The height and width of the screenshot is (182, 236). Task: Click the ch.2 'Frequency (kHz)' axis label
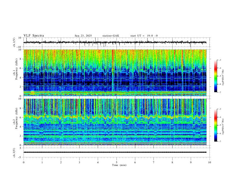pyautogui.click(x=17, y=118)
